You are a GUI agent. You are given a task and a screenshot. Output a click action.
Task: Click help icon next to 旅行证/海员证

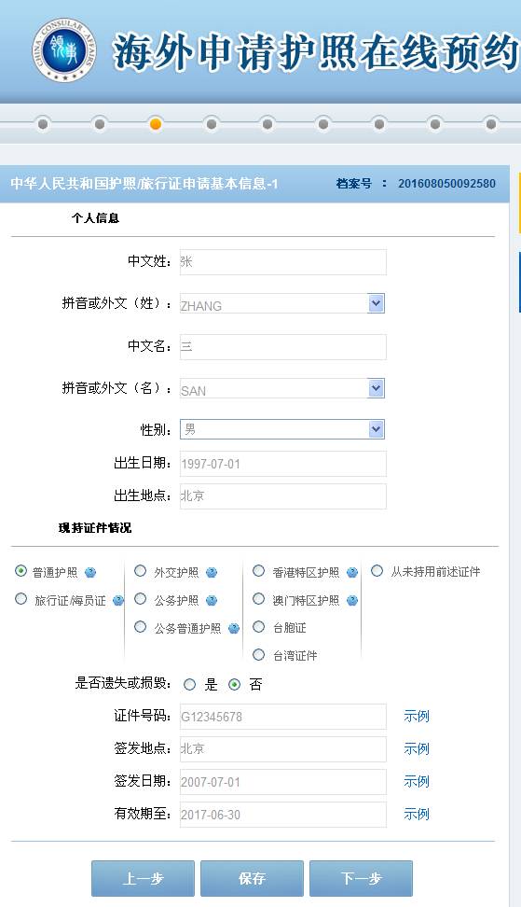coord(118,600)
